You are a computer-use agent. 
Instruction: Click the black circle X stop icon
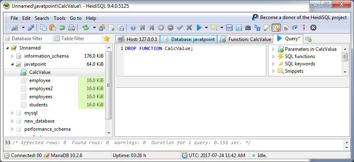pyautogui.click(x=313, y=28)
